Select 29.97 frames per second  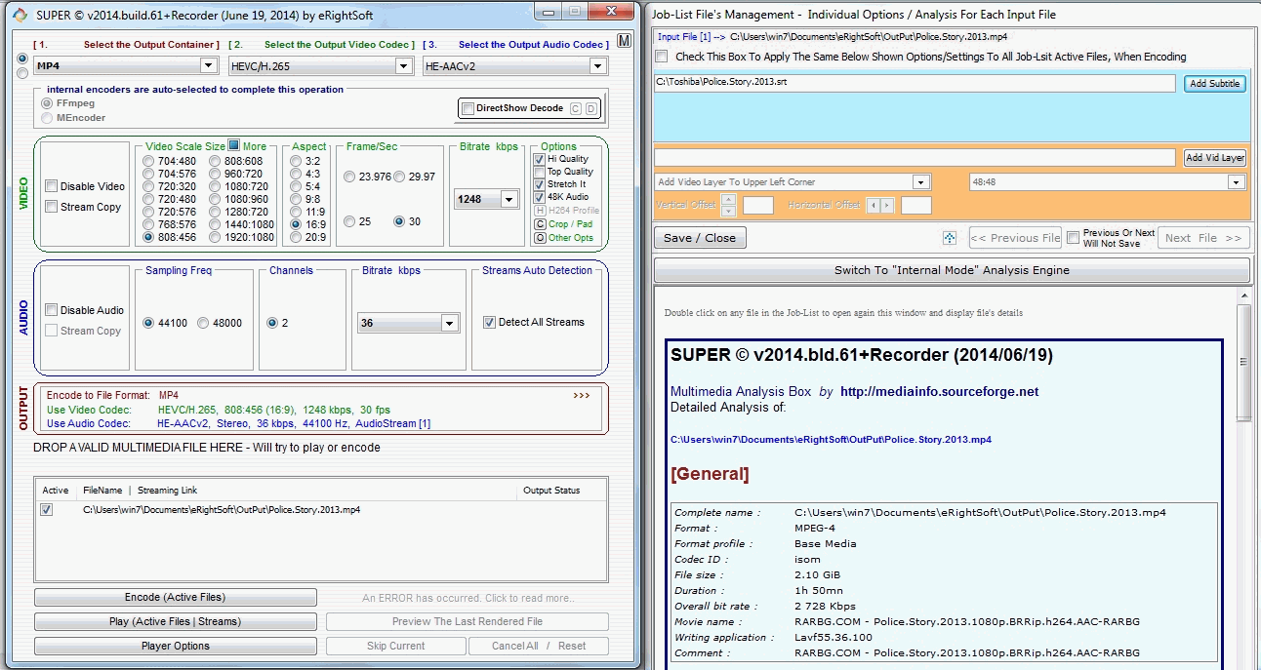click(399, 177)
